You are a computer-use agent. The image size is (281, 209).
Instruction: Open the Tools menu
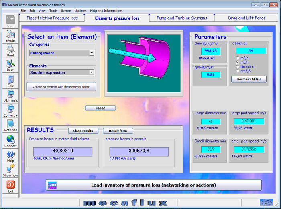(53, 11)
